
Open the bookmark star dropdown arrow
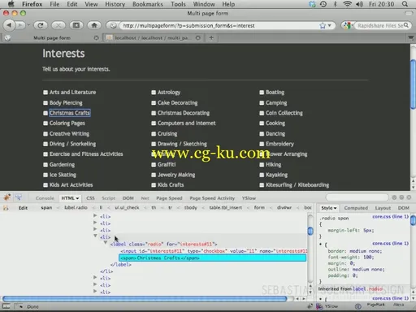click(x=329, y=25)
